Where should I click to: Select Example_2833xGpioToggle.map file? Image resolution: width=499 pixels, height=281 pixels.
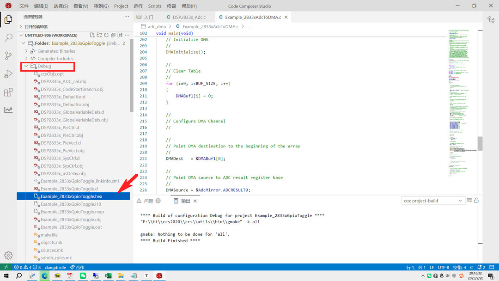tap(73, 212)
